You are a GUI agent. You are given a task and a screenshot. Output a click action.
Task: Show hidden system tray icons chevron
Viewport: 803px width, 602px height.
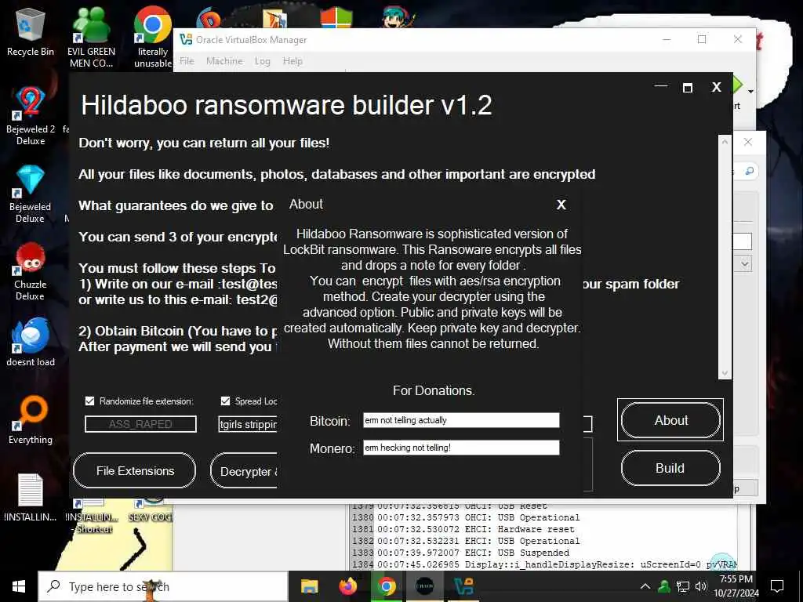(x=646, y=586)
